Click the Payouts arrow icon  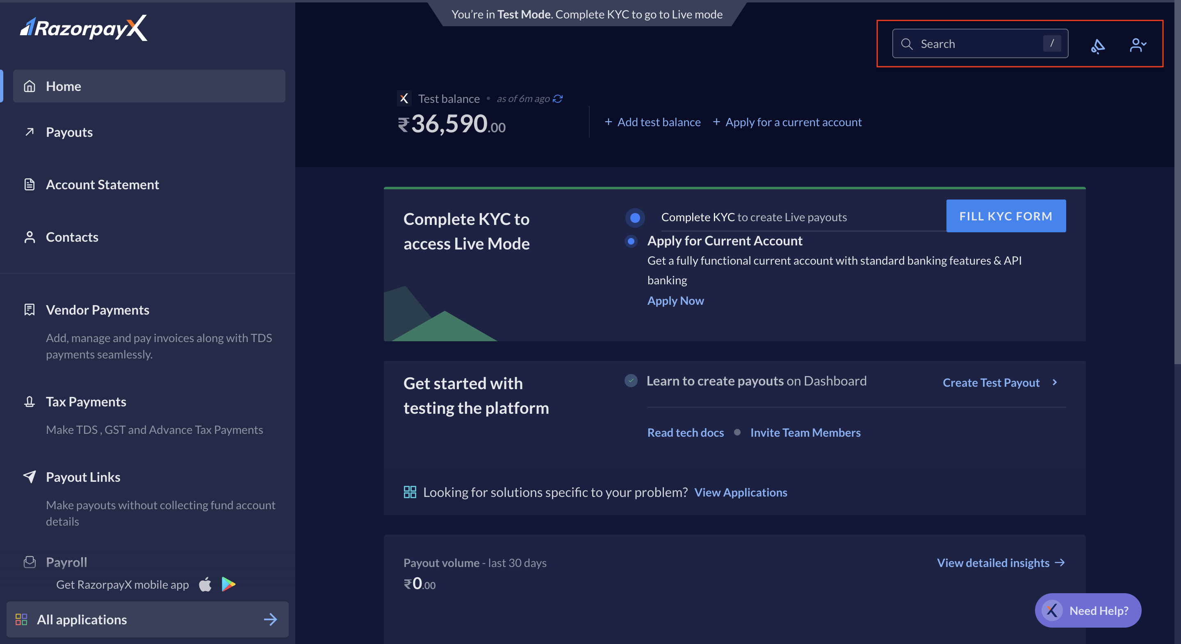[x=30, y=132]
